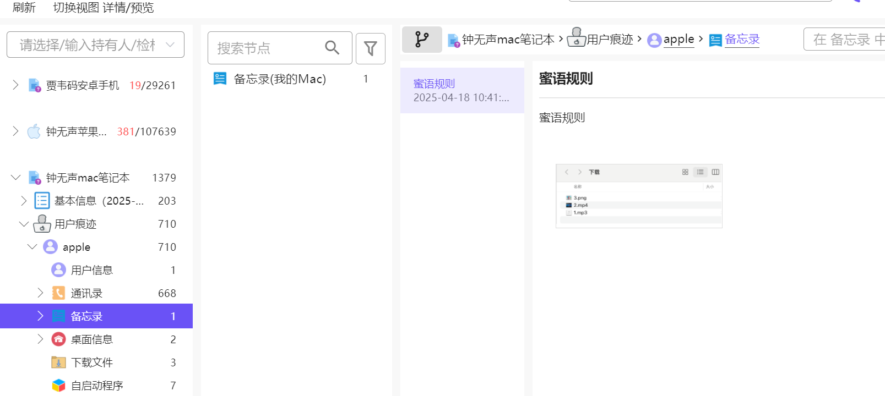This screenshot has width=885, height=396.
Task: Click the 下载文件 folder icon
Action: pos(58,362)
